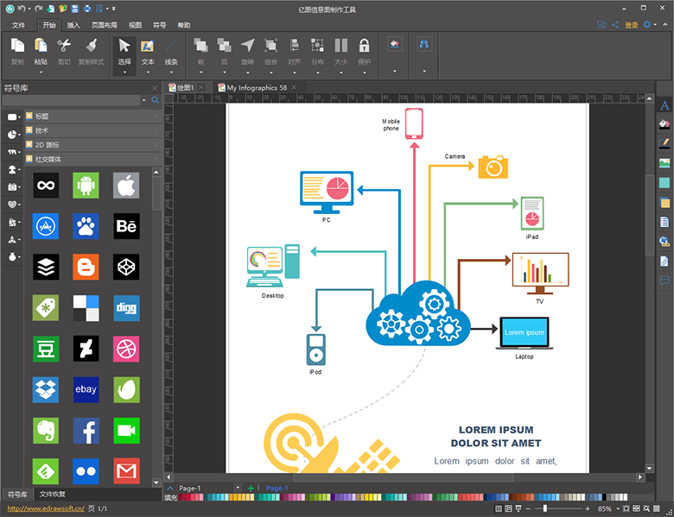This screenshot has width=674, height=517.
Task: Click the symbol library search magnifier
Action: 156,101
